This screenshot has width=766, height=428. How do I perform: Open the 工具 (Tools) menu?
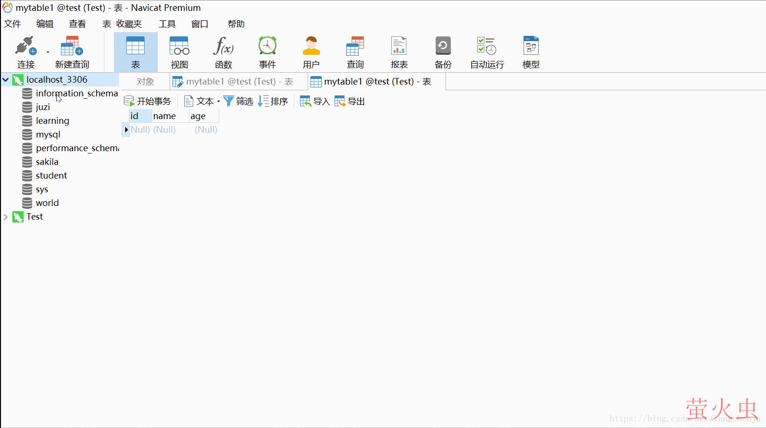point(166,24)
